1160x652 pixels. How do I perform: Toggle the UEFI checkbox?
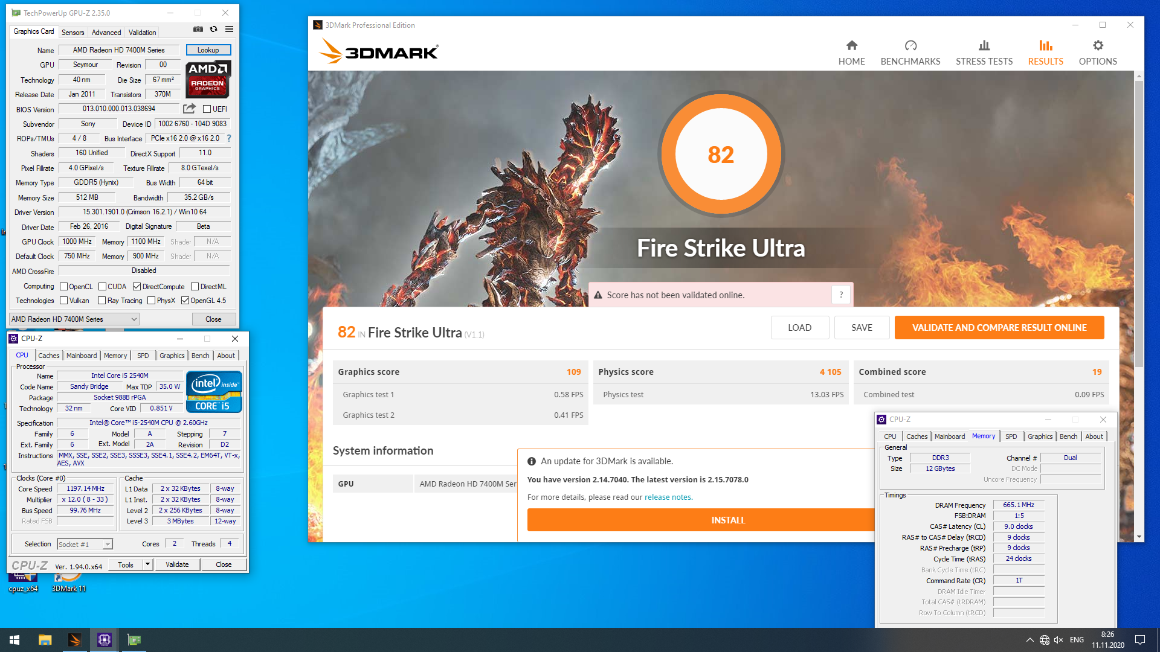(x=207, y=109)
